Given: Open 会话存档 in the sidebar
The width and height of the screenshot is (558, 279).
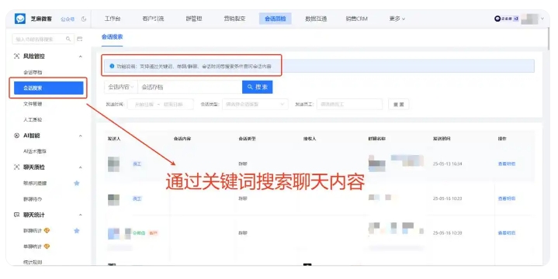Looking at the screenshot, I should click(33, 72).
